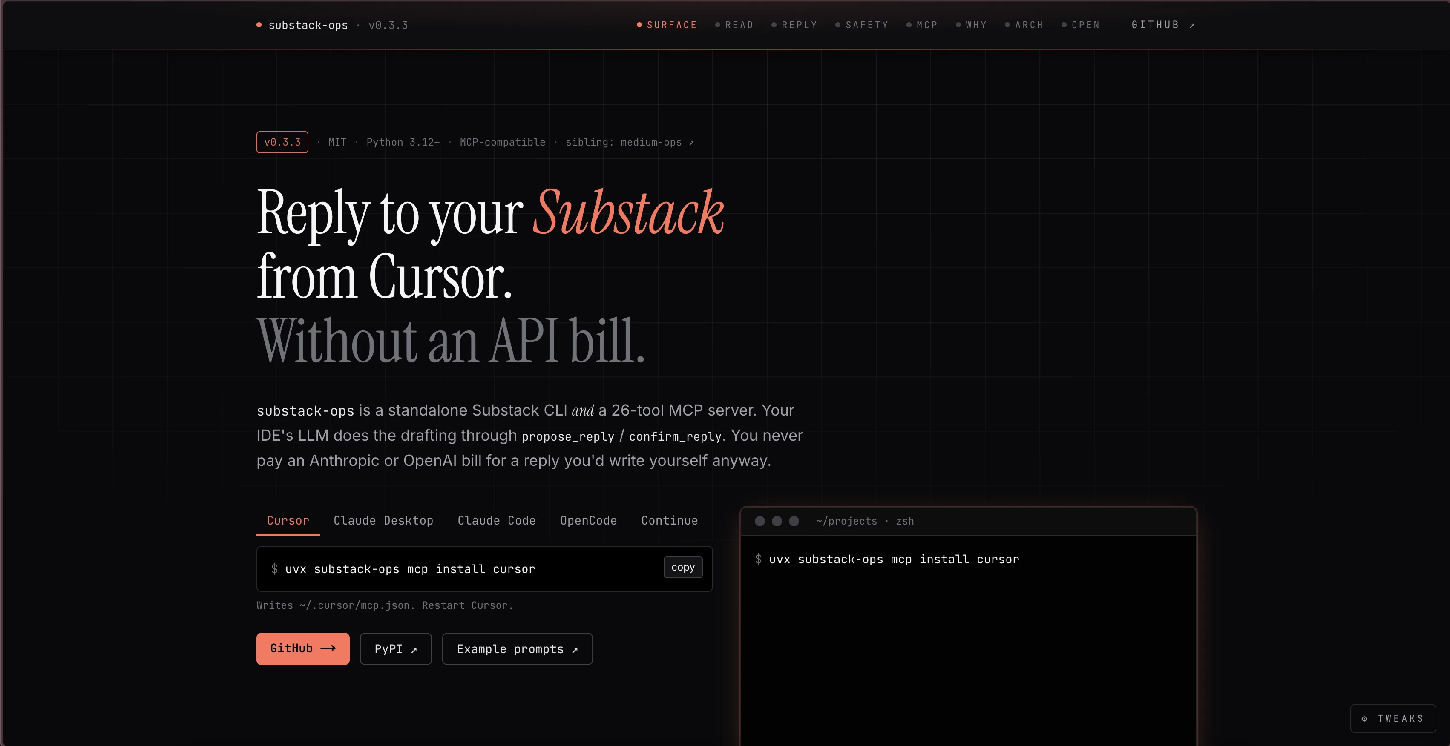The image size is (1450, 746).
Task: Open MCP nav section
Action: [x=922, y=25]
